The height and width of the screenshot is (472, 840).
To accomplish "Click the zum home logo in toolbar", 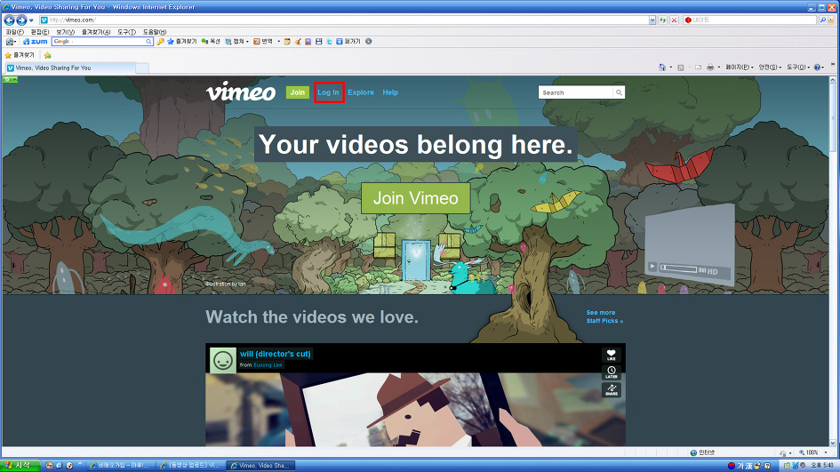I will point(36,41).
